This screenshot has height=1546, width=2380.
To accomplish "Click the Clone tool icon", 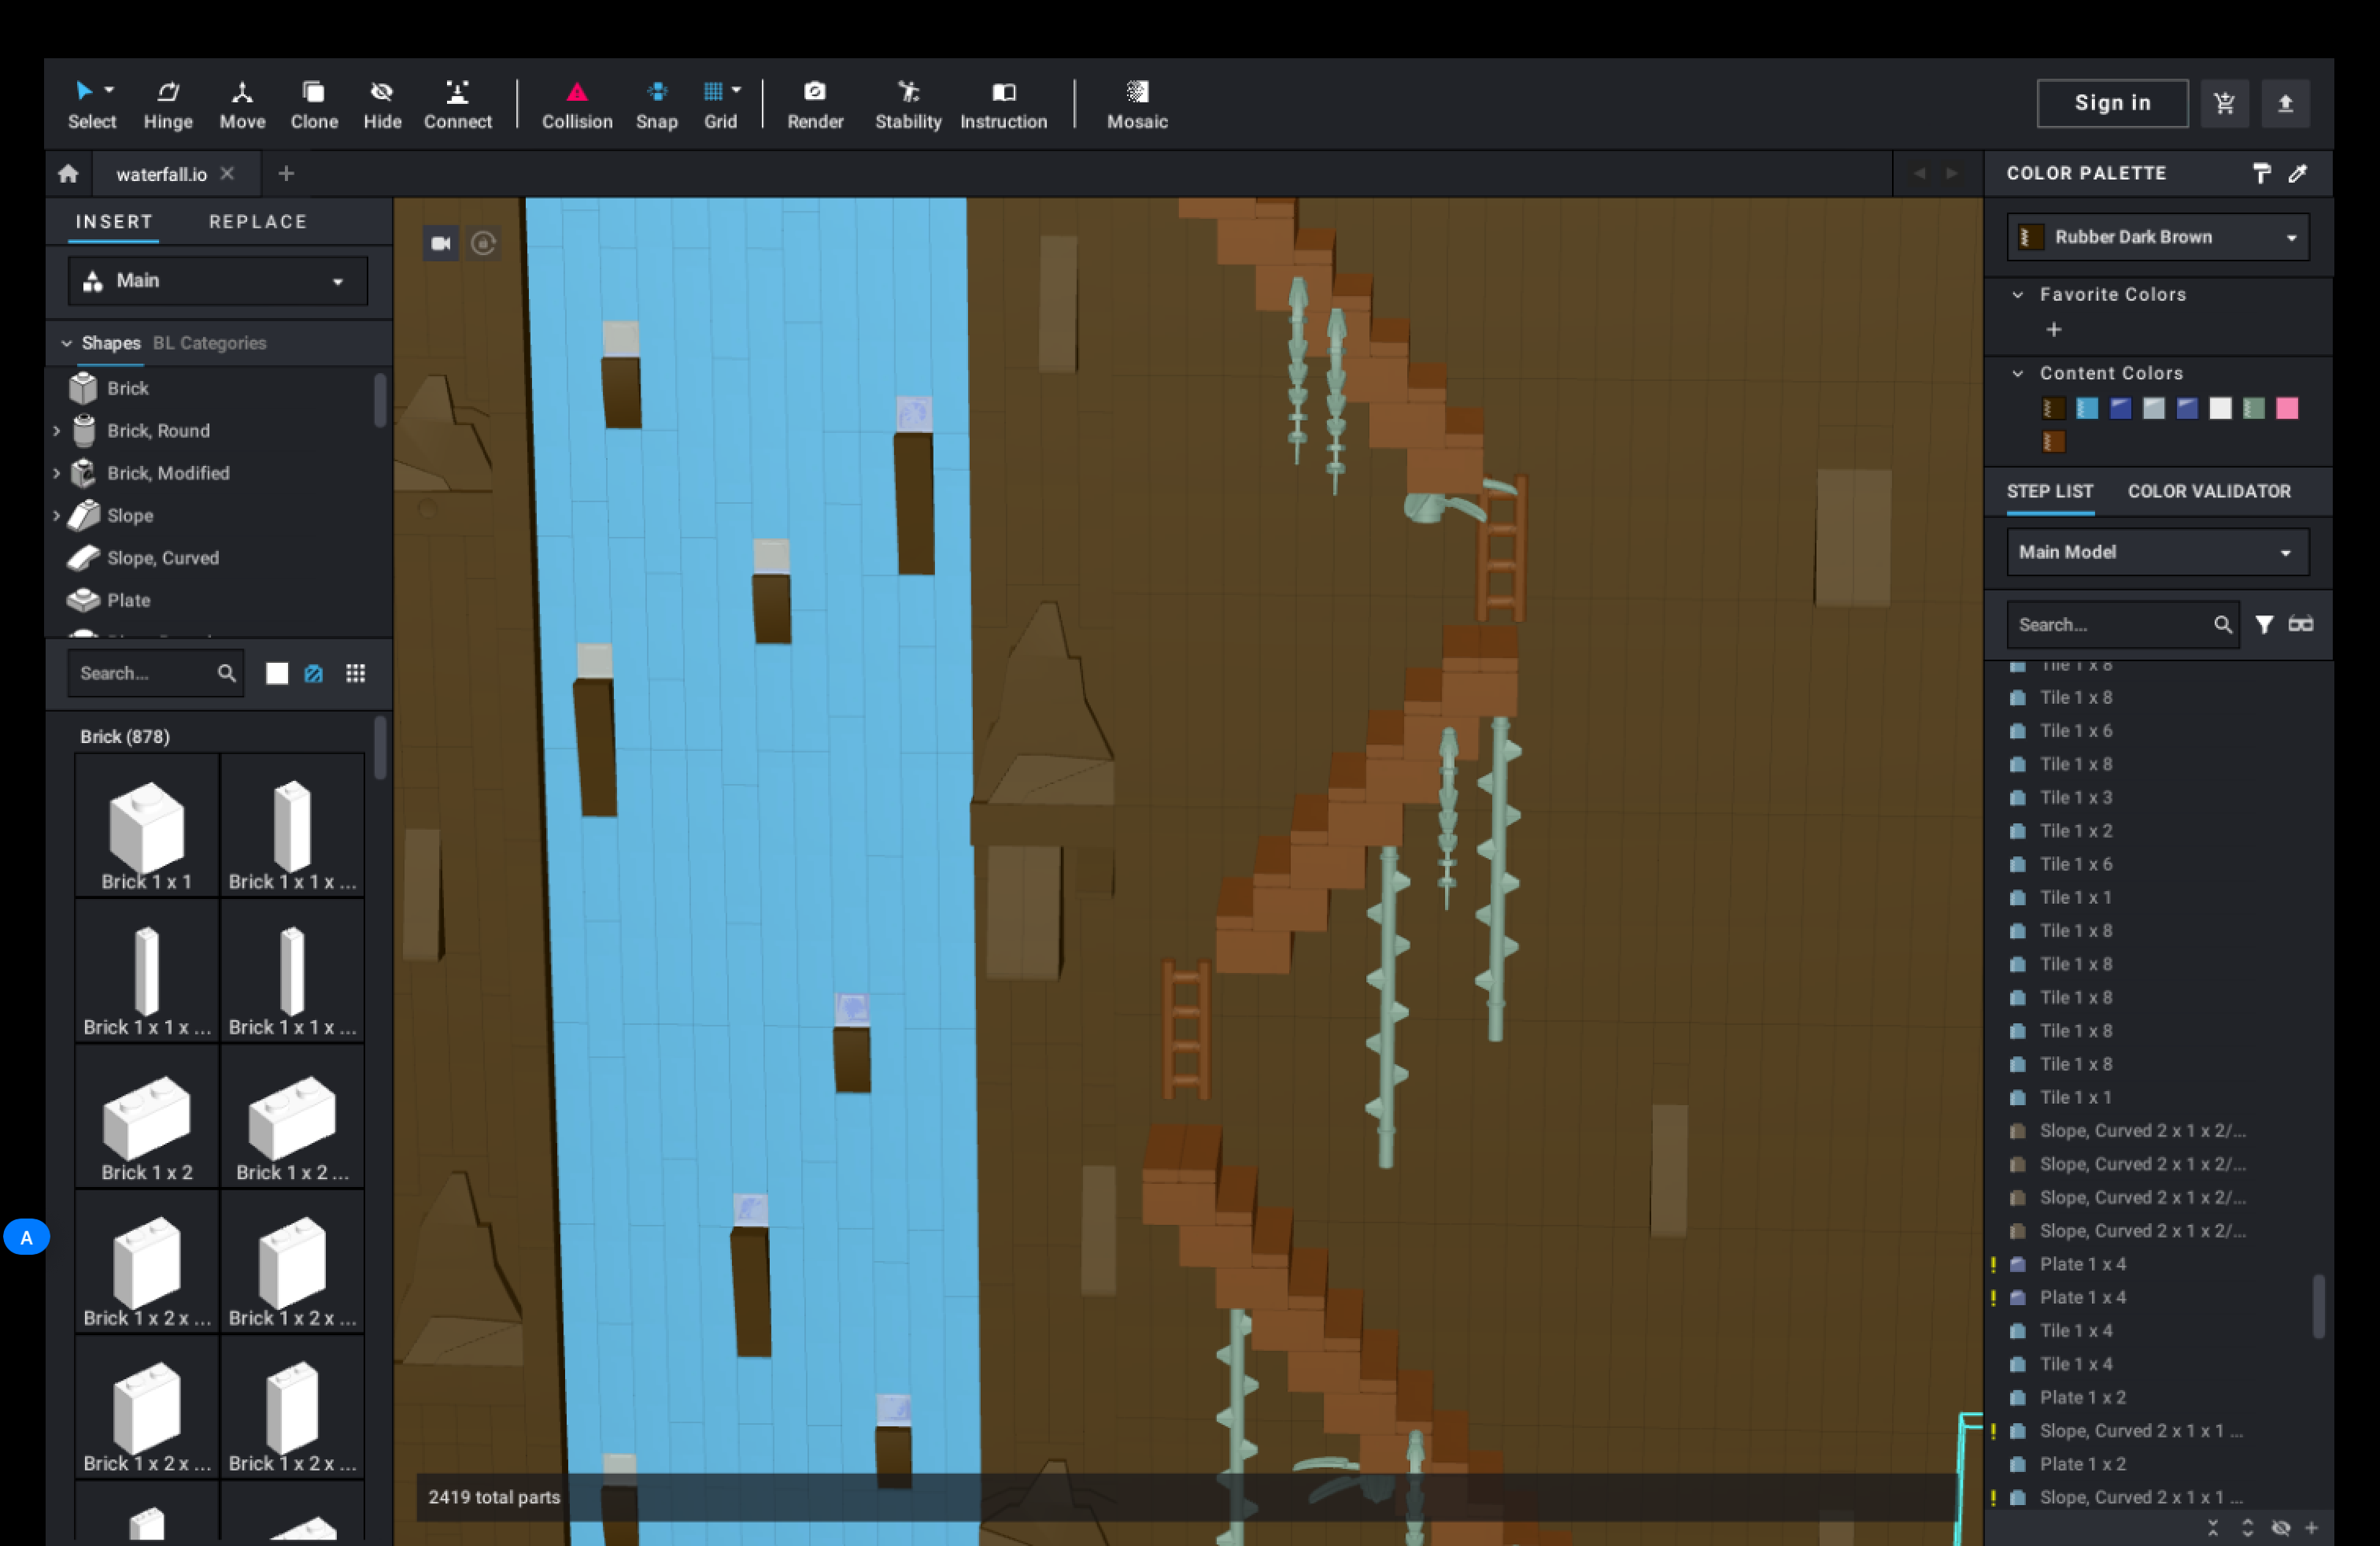I will (x=313, y=93).
